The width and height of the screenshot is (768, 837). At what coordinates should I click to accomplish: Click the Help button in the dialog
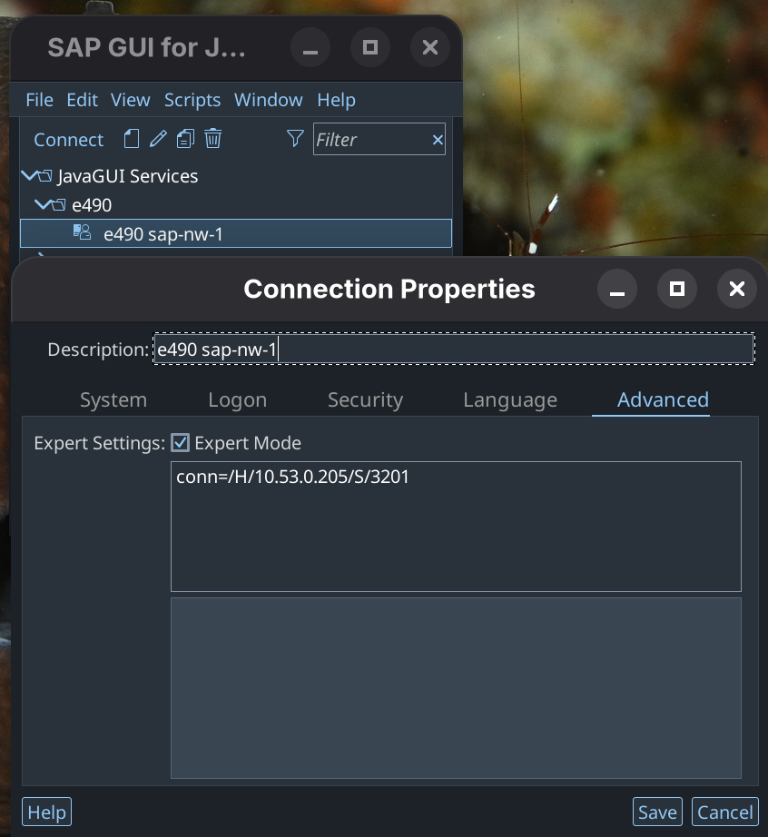pyautogui.click(x=46, y=812)
